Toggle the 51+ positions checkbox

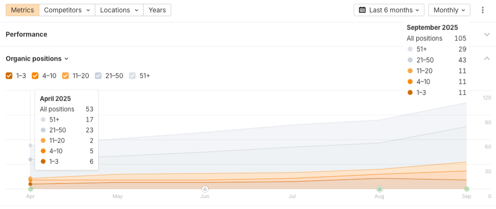(x=132, y=76)
